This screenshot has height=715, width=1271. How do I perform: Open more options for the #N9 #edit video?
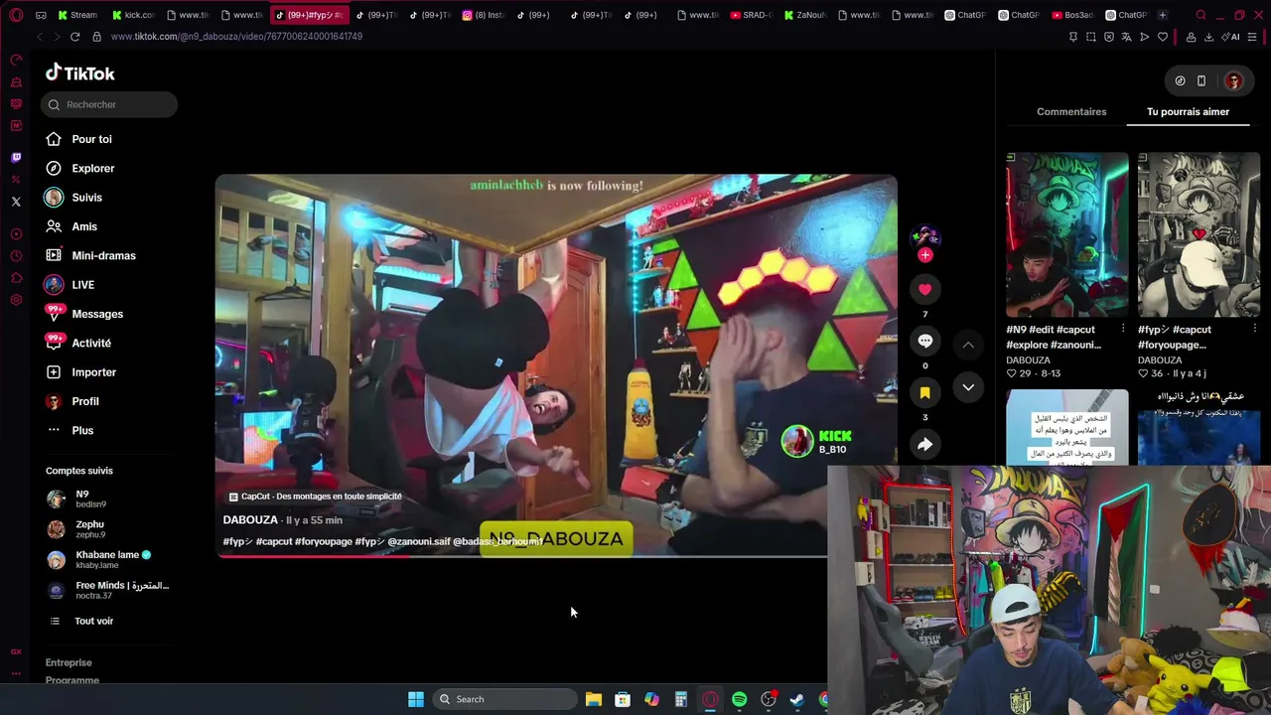tap(1123, 329)
